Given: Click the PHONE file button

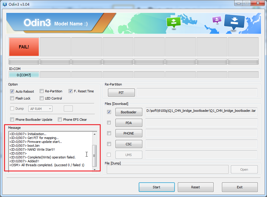Looking at the screenshot, I should 129,133.
